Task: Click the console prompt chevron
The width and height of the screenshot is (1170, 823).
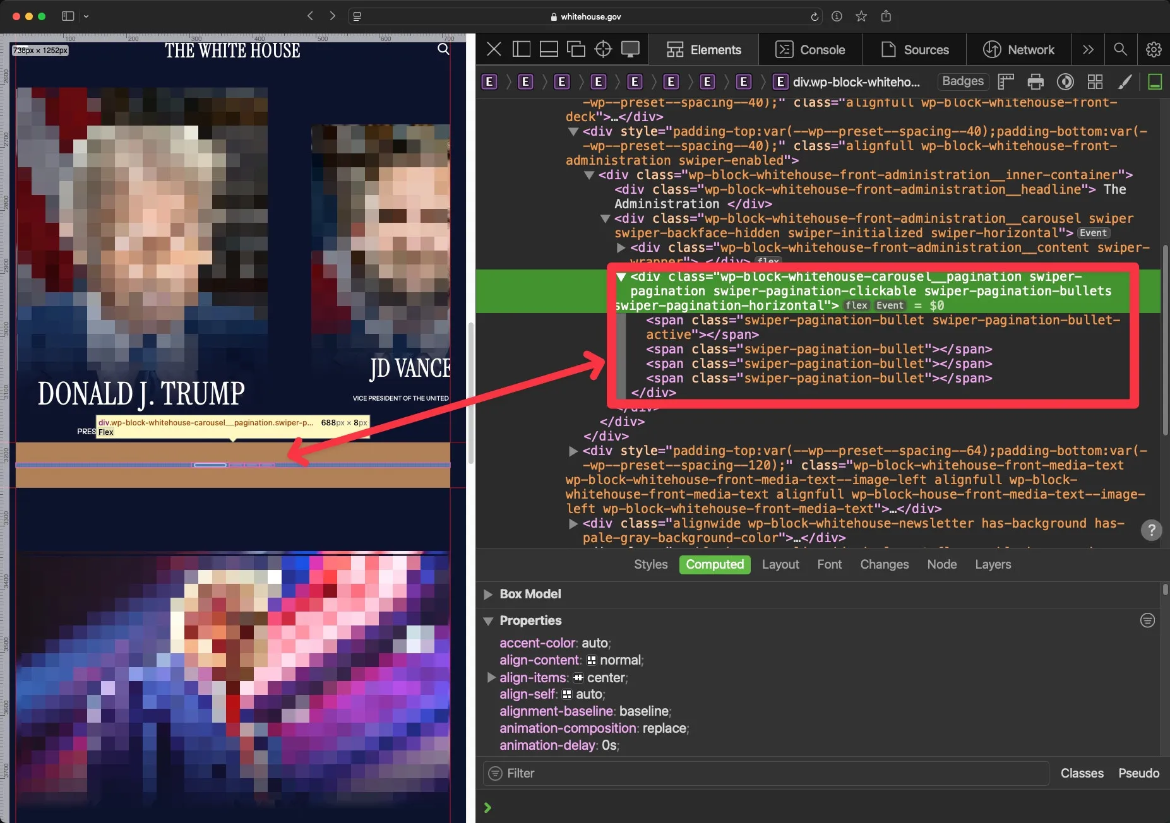Action: 487,807
